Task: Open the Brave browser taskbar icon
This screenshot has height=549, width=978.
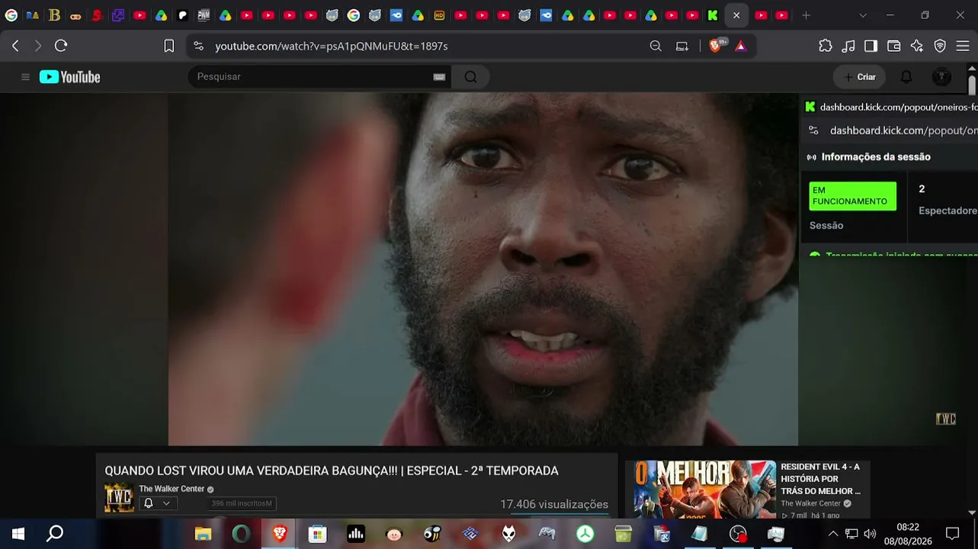Action: 280,534
